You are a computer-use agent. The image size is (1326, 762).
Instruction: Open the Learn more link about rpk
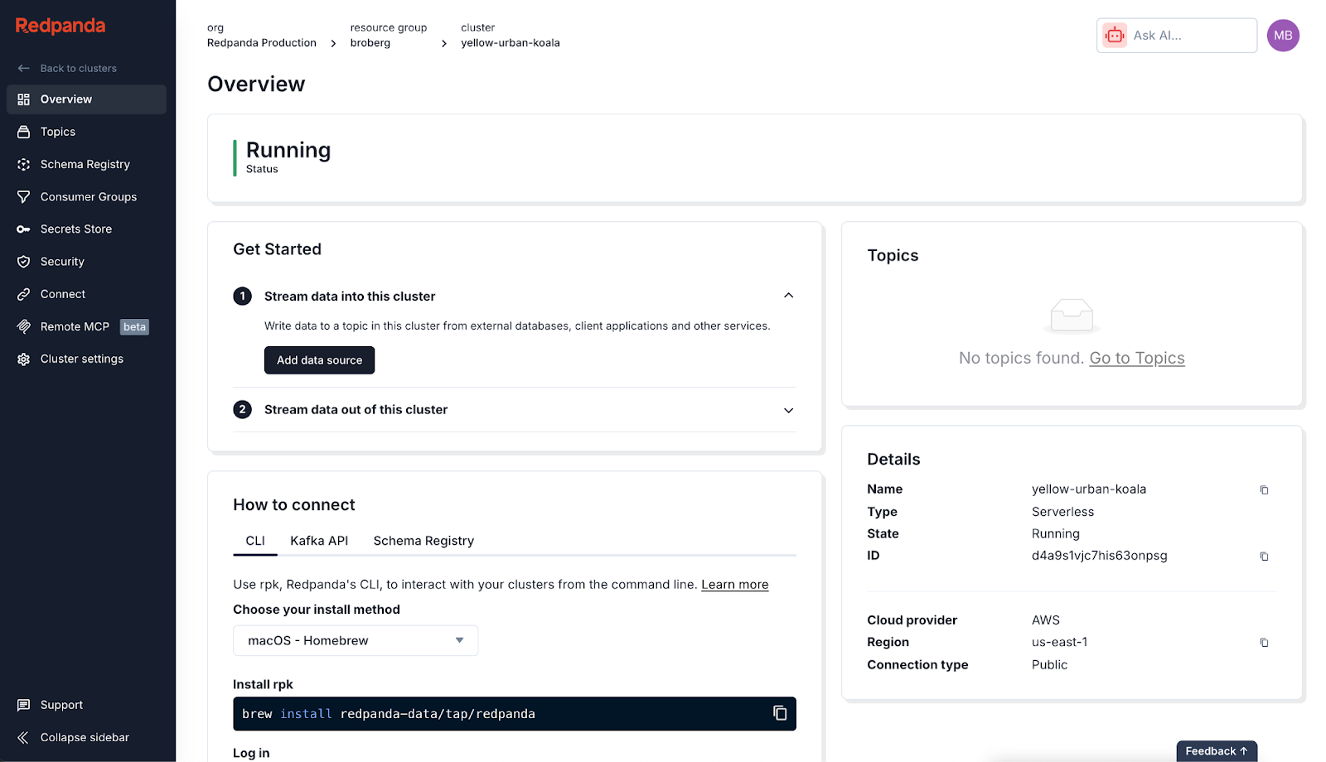point(734,585)
